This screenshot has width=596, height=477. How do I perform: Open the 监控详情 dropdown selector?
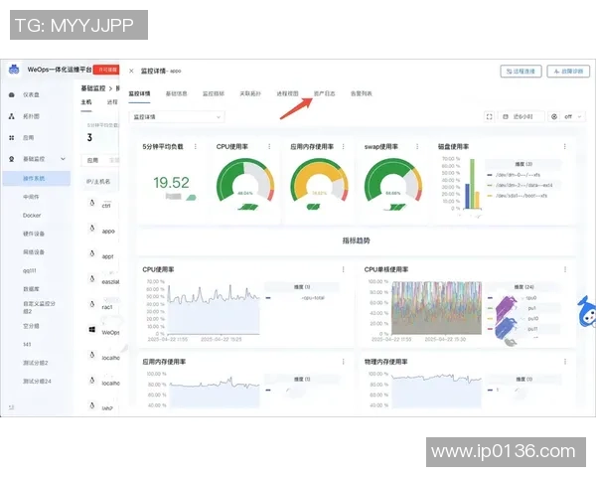click(177, 116)
